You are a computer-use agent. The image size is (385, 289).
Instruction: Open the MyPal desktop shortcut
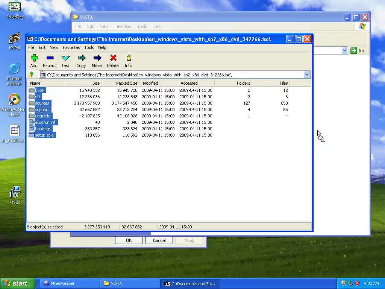(14, 41)
